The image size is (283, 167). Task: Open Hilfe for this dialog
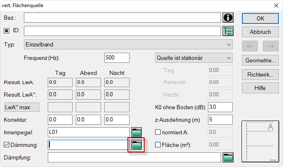[260, 88]
